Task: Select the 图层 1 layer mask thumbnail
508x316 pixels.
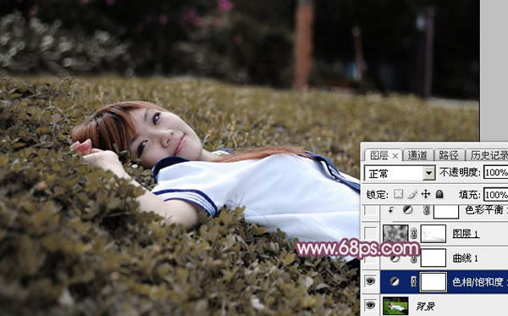Action: click(x=433, y=234)
